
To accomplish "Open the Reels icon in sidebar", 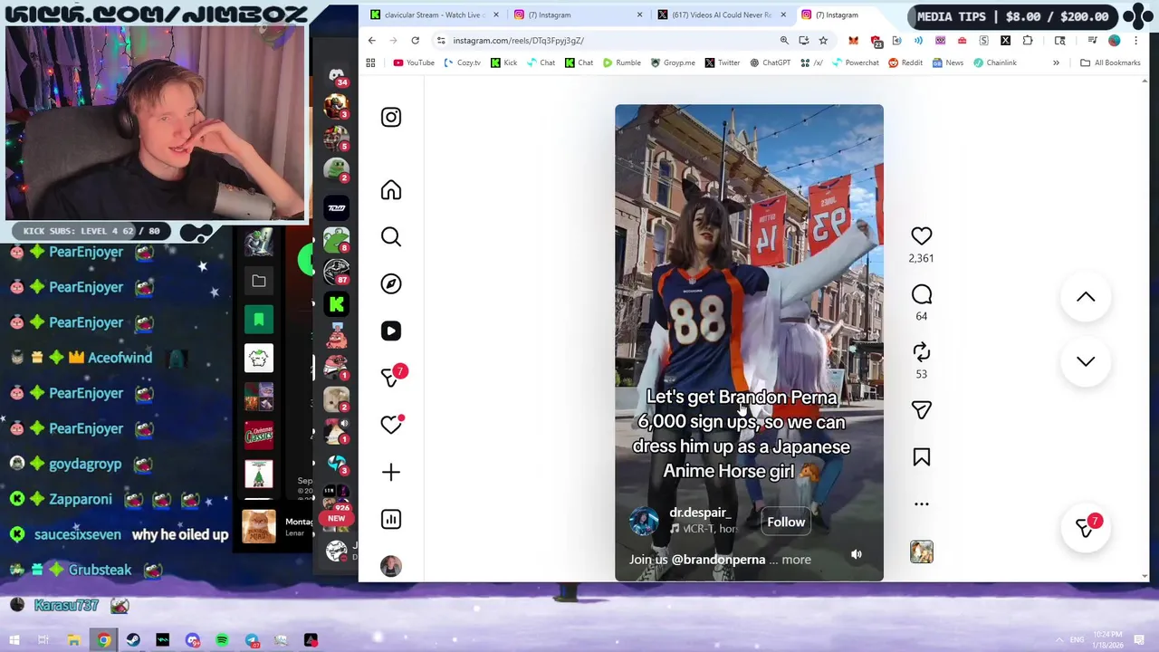I will tap(391, 331).
